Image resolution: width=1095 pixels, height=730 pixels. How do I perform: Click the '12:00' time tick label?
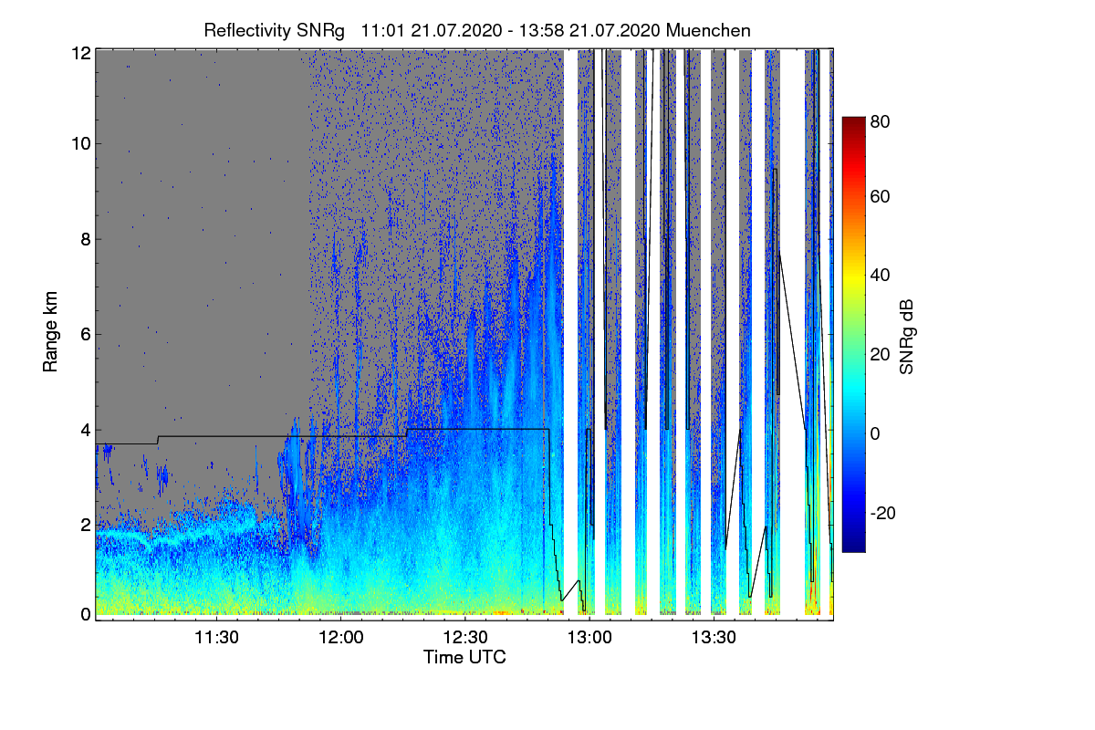tap(340, 638)
